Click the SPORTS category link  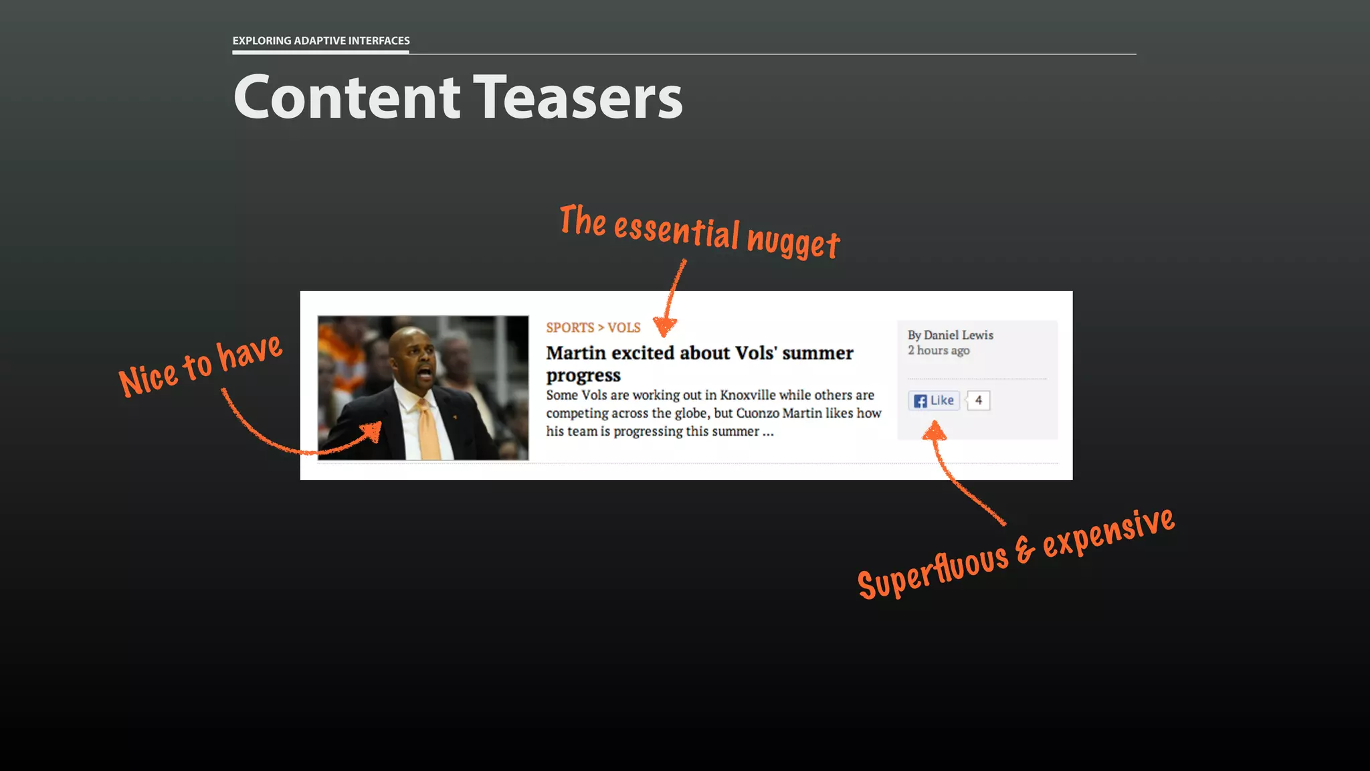(x=570, y=327)
